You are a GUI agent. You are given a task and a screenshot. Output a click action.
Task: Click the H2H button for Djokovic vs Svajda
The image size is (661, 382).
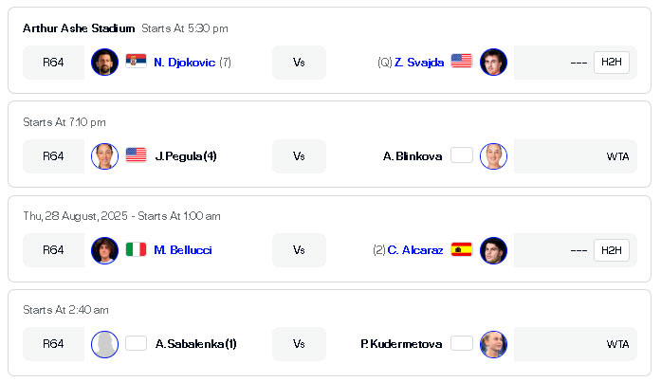click(612, 63)
